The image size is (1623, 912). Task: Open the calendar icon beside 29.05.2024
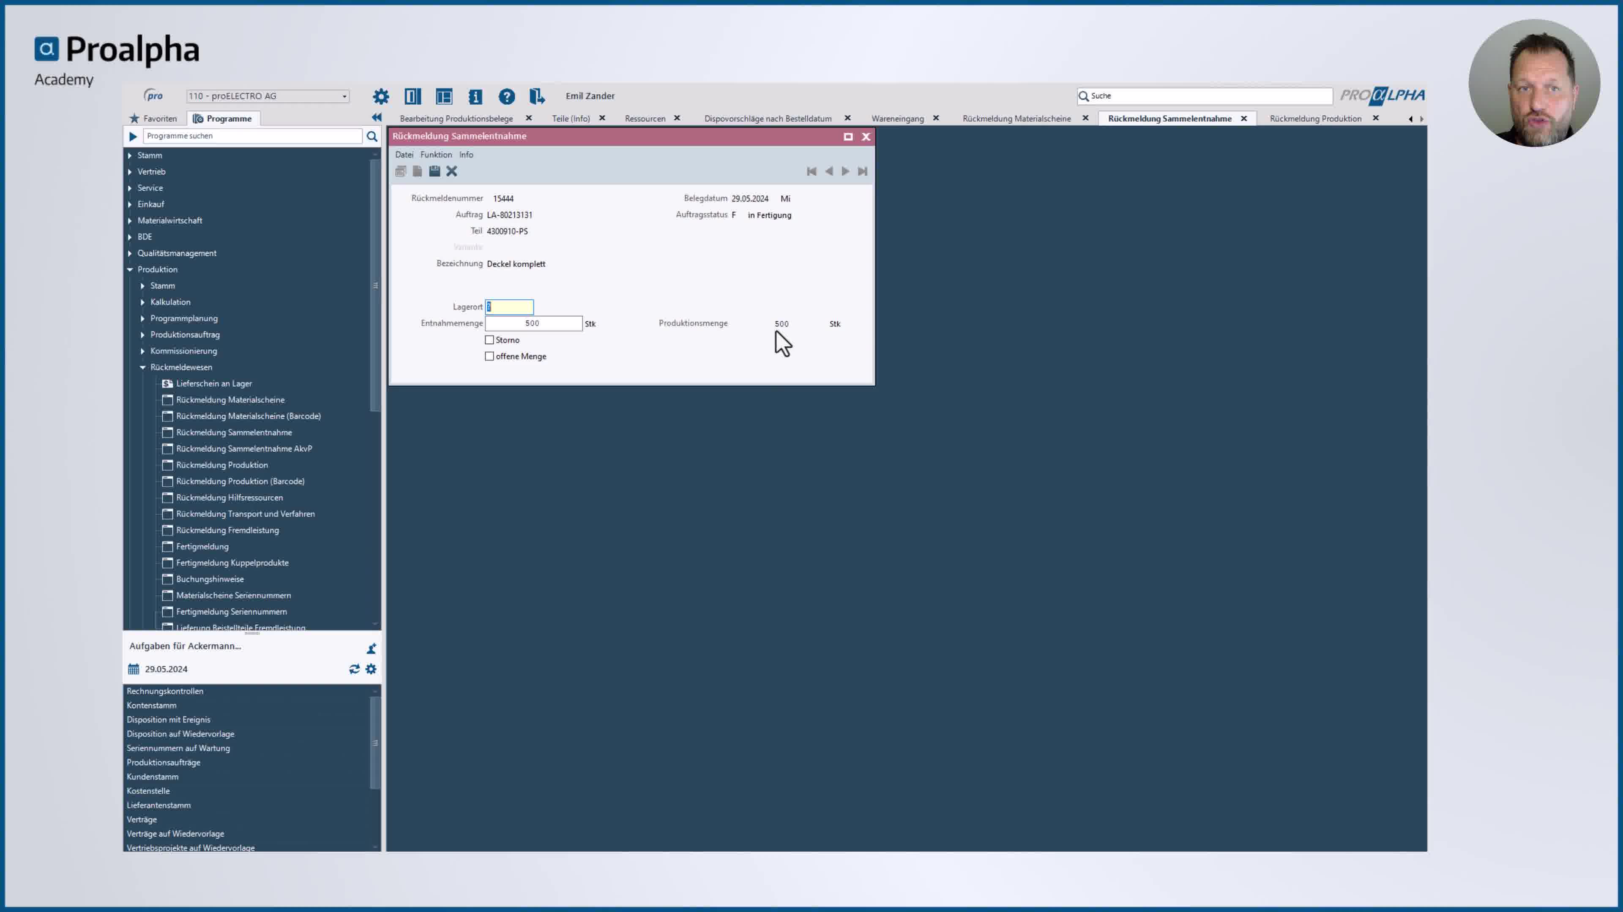[x=134, y=669]
